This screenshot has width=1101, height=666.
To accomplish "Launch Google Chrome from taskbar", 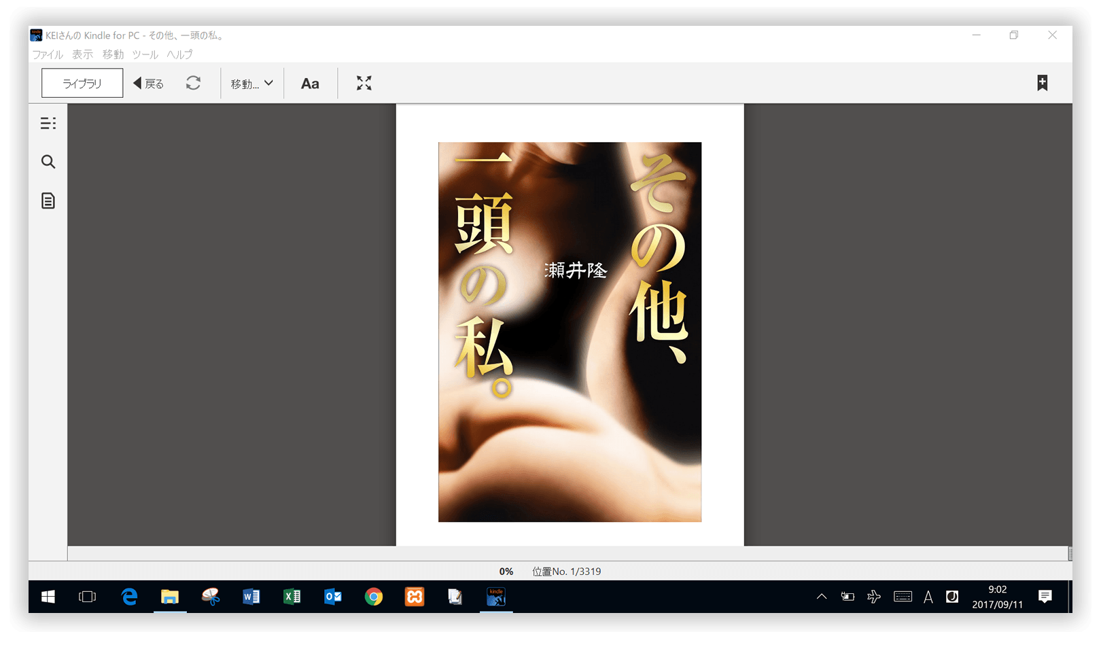I will click(374, 597).
